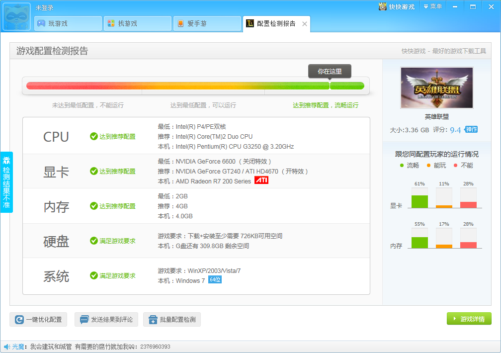This screenshot has width=501, height=353.
Task: Click the AMD Radeon R7 200 Series text
Action: (213, 181)
